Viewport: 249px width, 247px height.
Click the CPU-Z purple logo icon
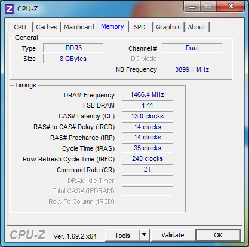click(10, 9)
